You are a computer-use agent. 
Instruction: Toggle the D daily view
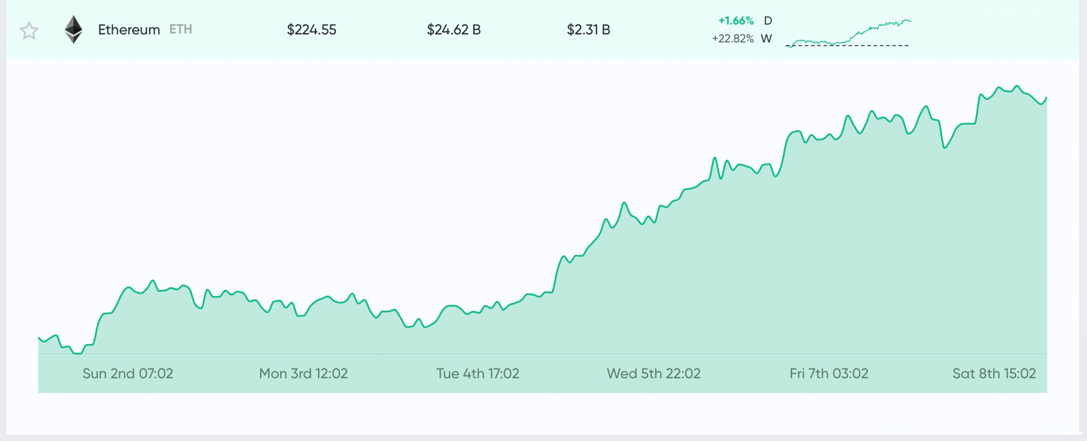pos(769,20)
